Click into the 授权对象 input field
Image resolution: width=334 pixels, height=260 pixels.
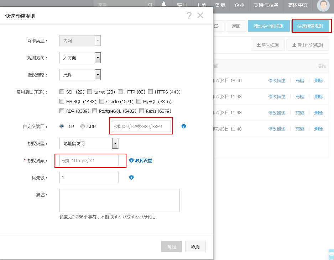pos(89,160)
